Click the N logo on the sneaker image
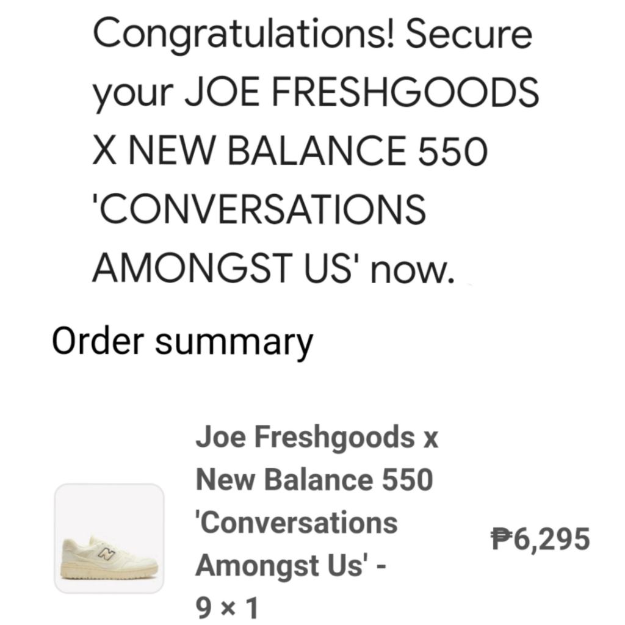The image size is (625, 625). [x=109, y=553]
